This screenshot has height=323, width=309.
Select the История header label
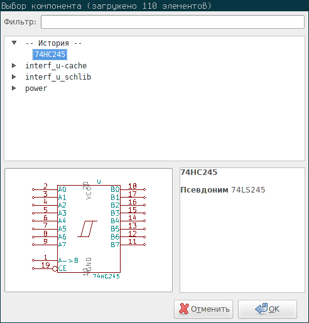pos(53,43)
